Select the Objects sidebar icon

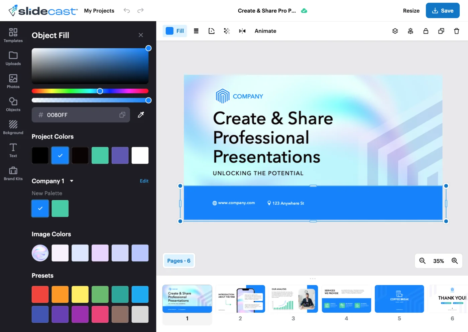click(13, 104)
